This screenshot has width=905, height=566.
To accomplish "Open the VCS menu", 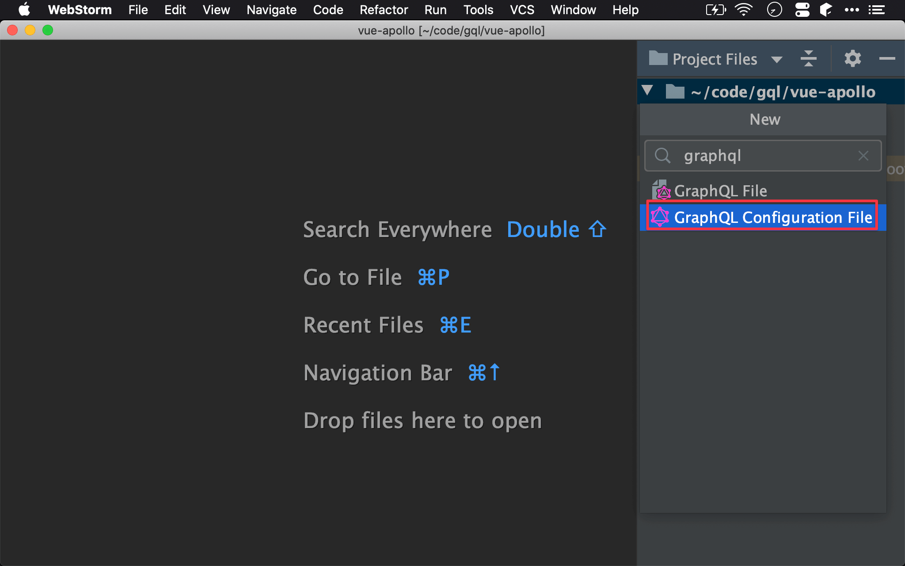I will [x=522, y=10].
